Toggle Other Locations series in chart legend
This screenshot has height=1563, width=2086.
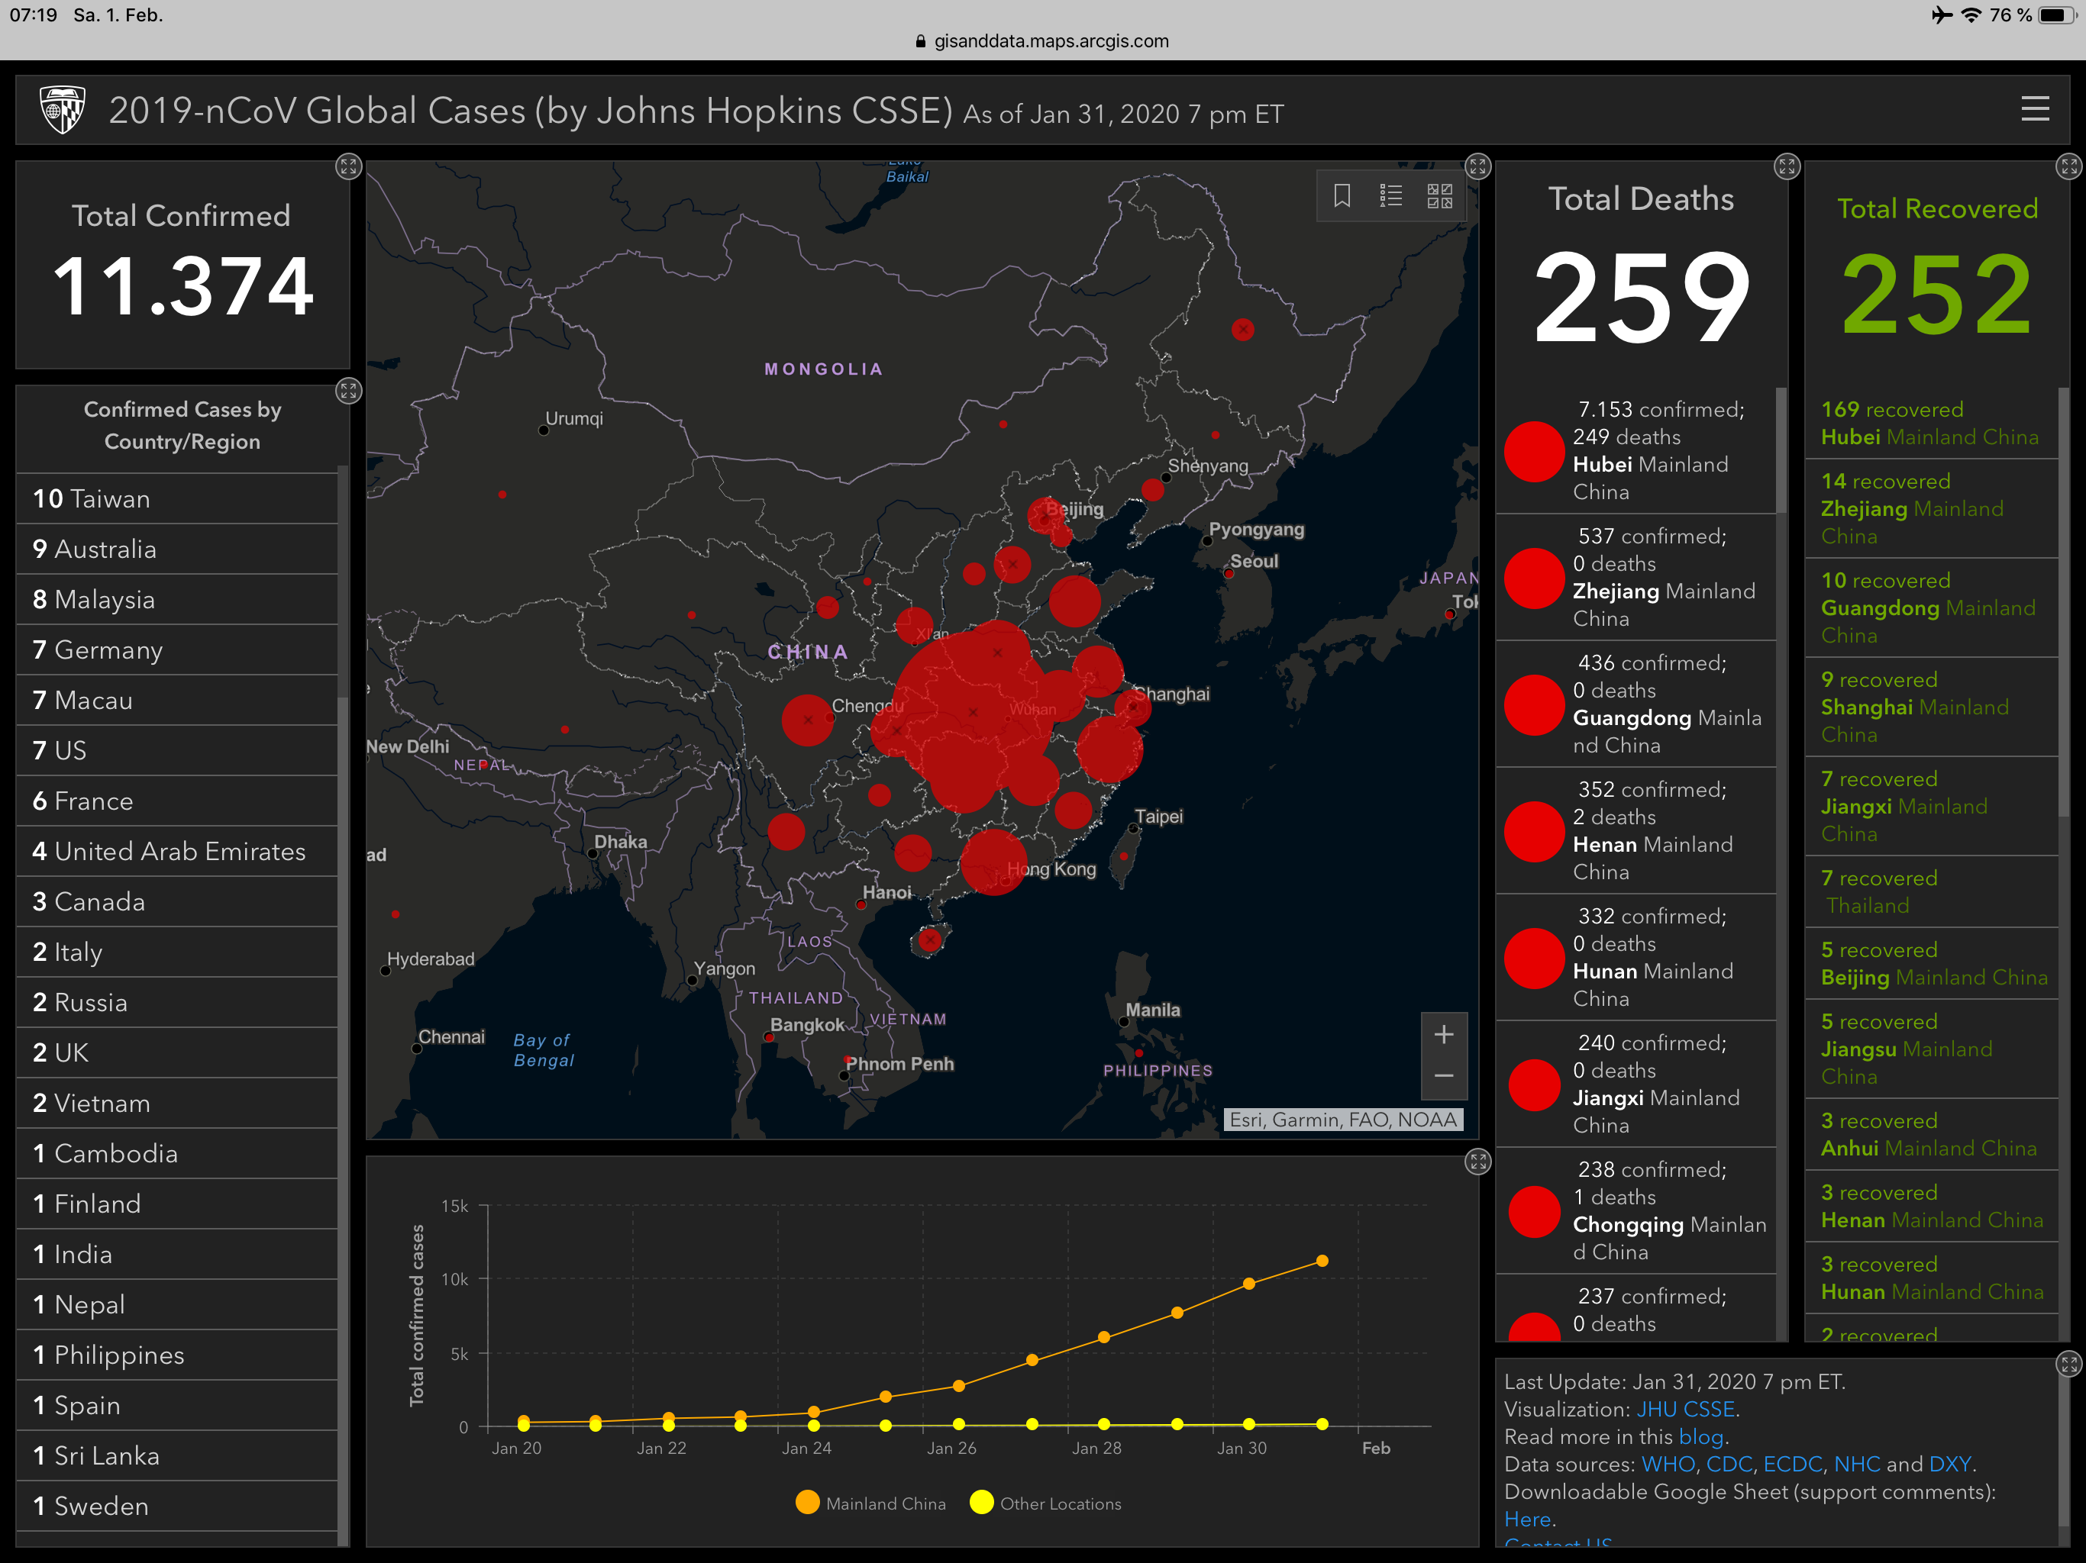coord(1046,1503)
